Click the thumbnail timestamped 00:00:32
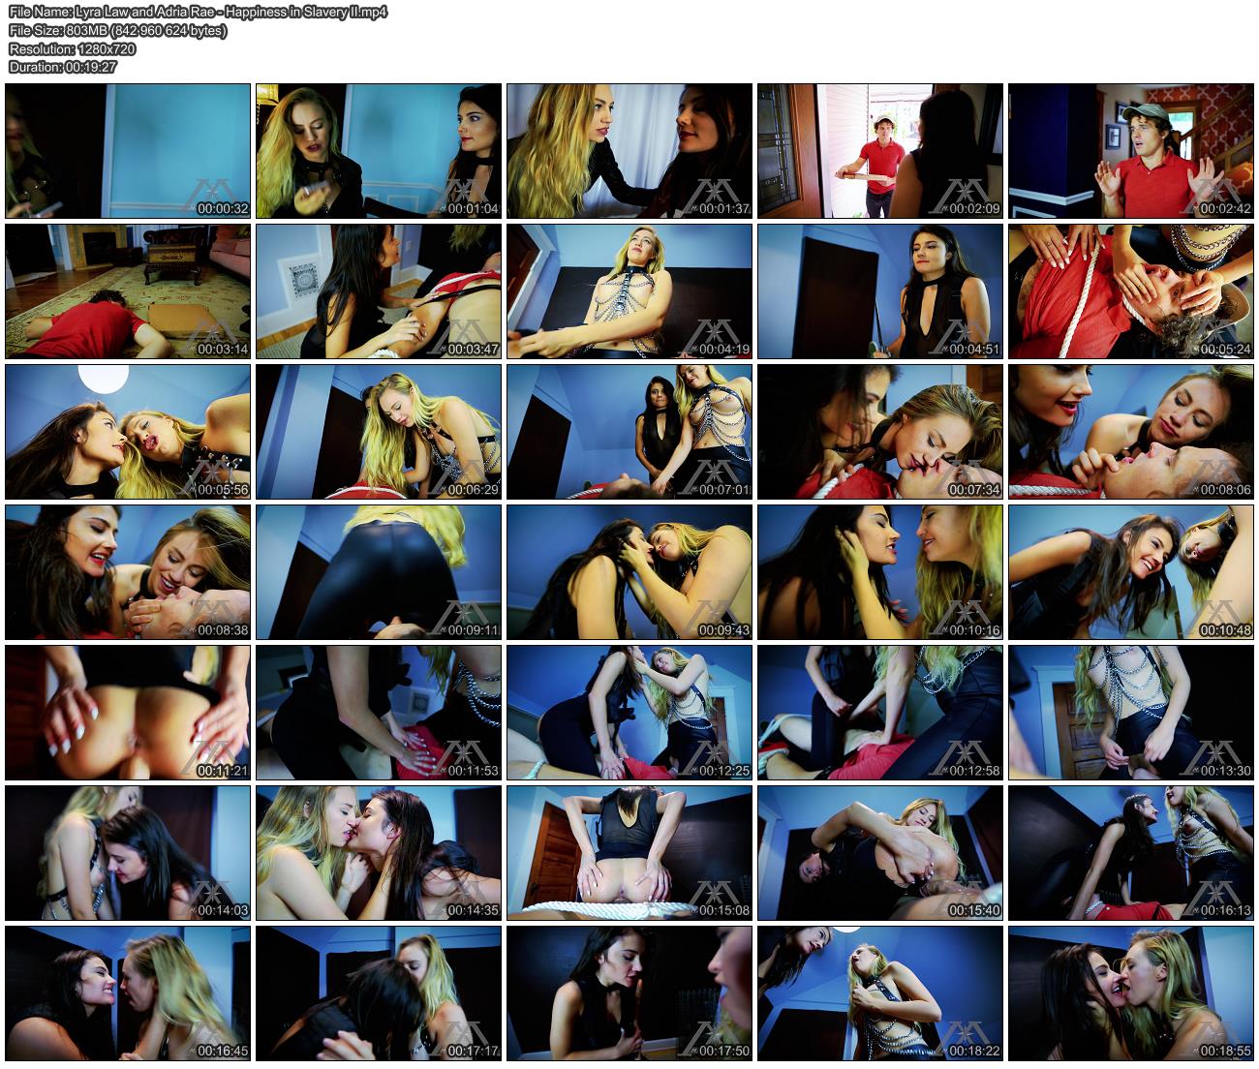The width and height of the screenshot is (1259, 1069). tap(128, 151)
